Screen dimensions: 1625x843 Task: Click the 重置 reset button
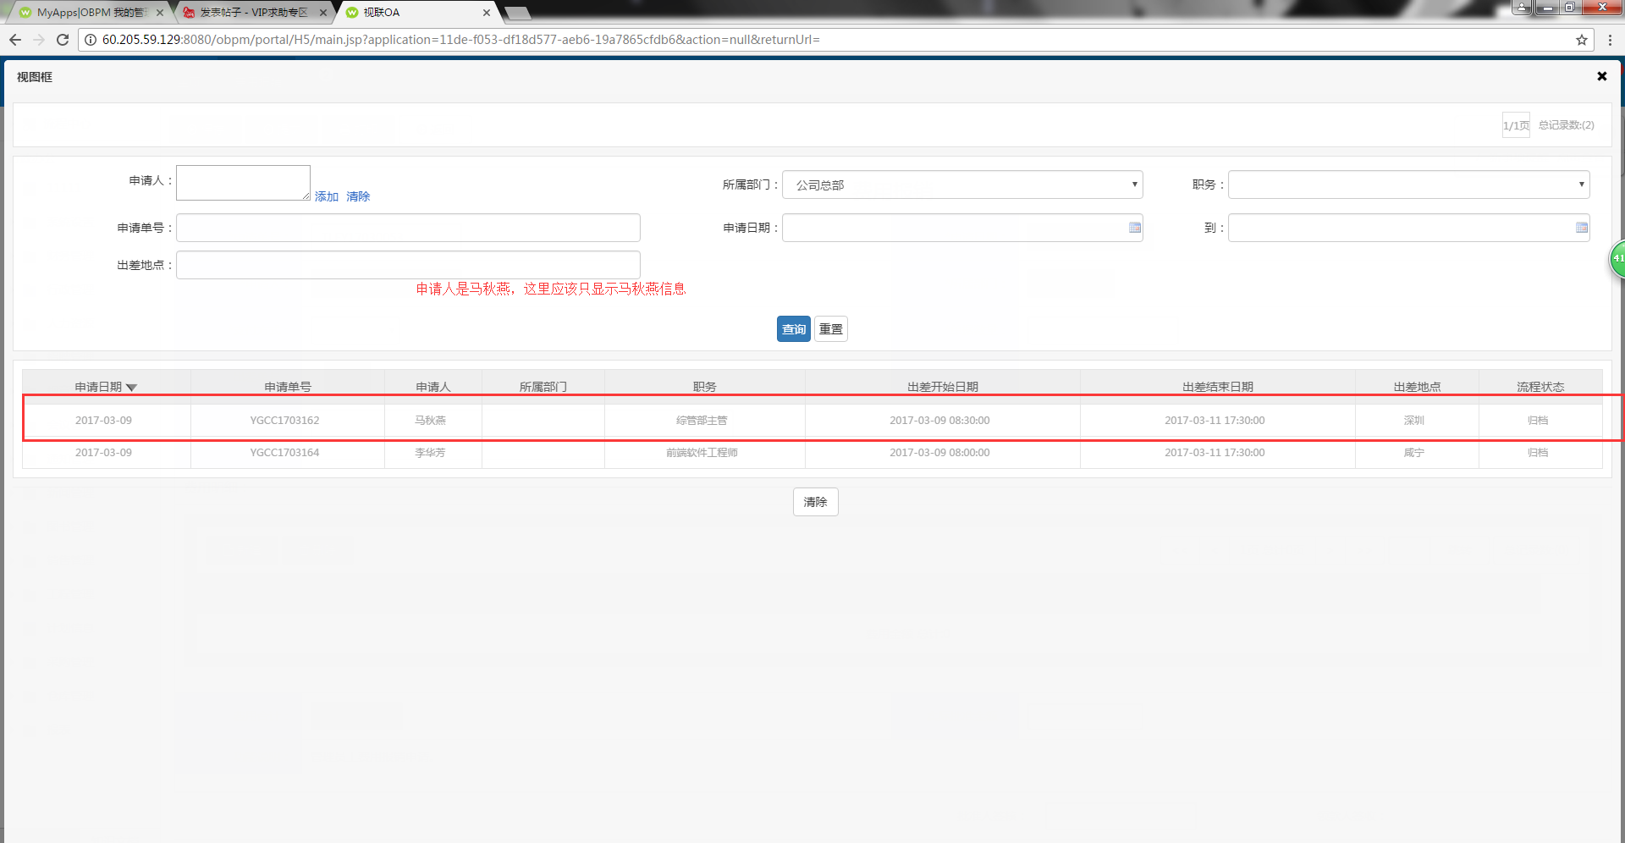(831, 329)
